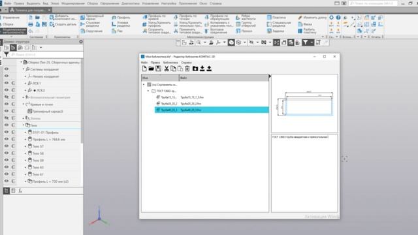Screen dimensions: 418x235
Task: Click profile preview thumbnail in Library Editor
Action: click(x=304, y=103)
